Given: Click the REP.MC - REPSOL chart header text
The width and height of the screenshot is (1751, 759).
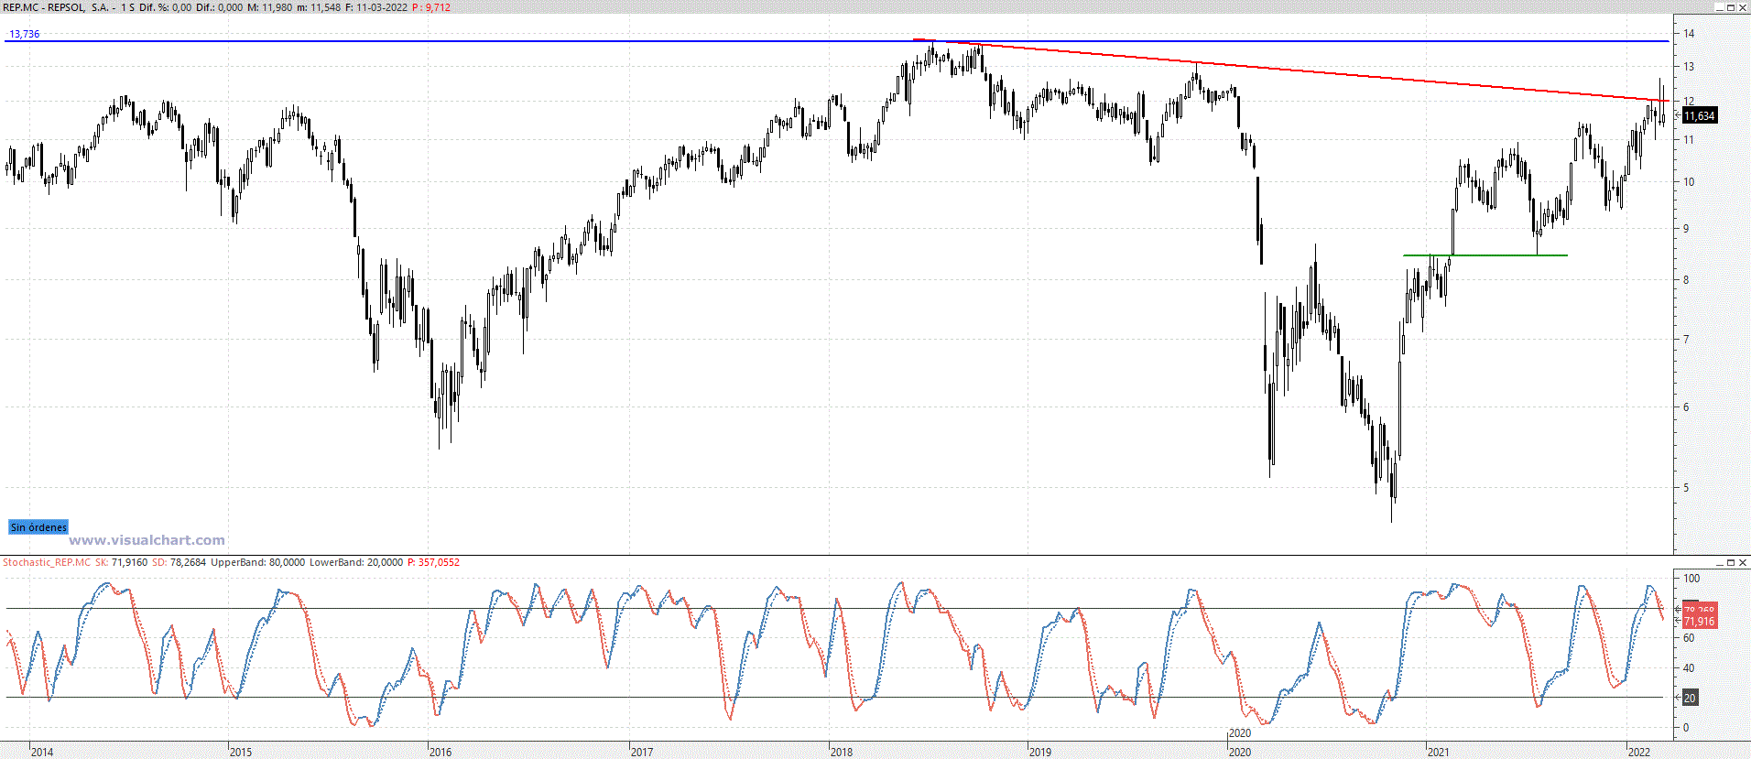Looking at the screenshot, I should (x=55, y=7).
